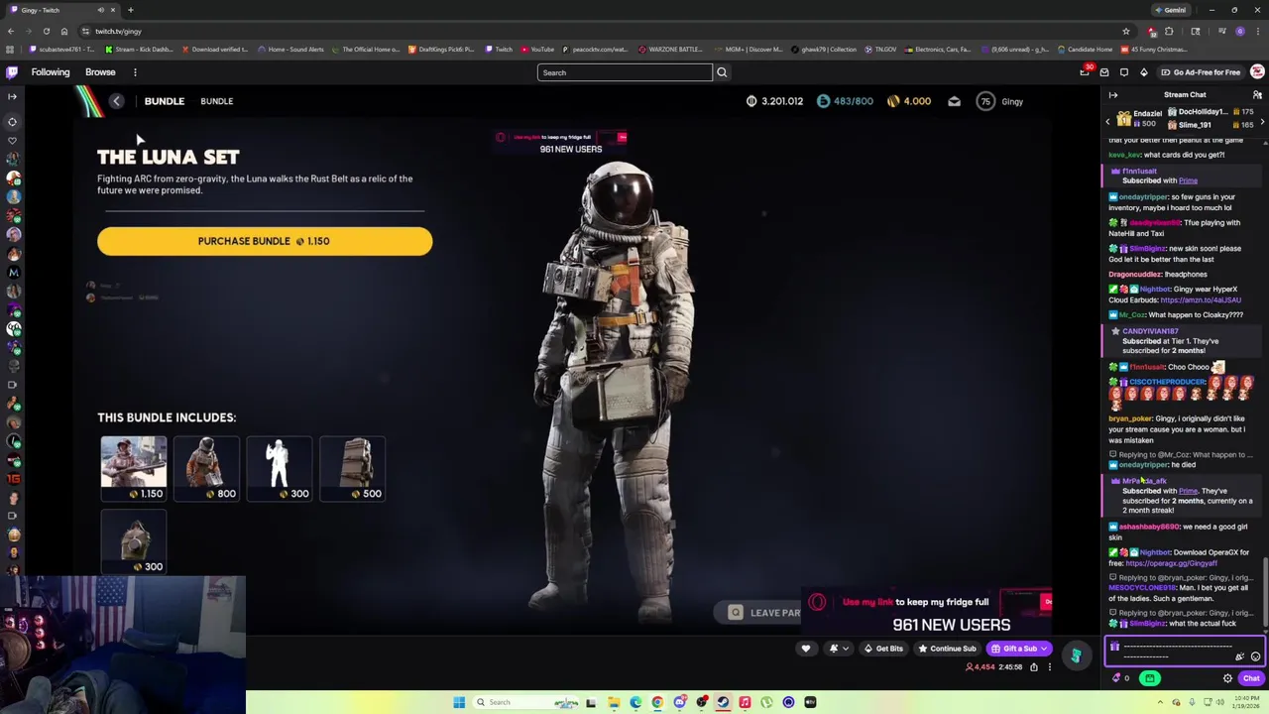Click the share stream icon
Image resolution: width=1269 pixels, height=714 pixels.
click(x=1033, y=667)
